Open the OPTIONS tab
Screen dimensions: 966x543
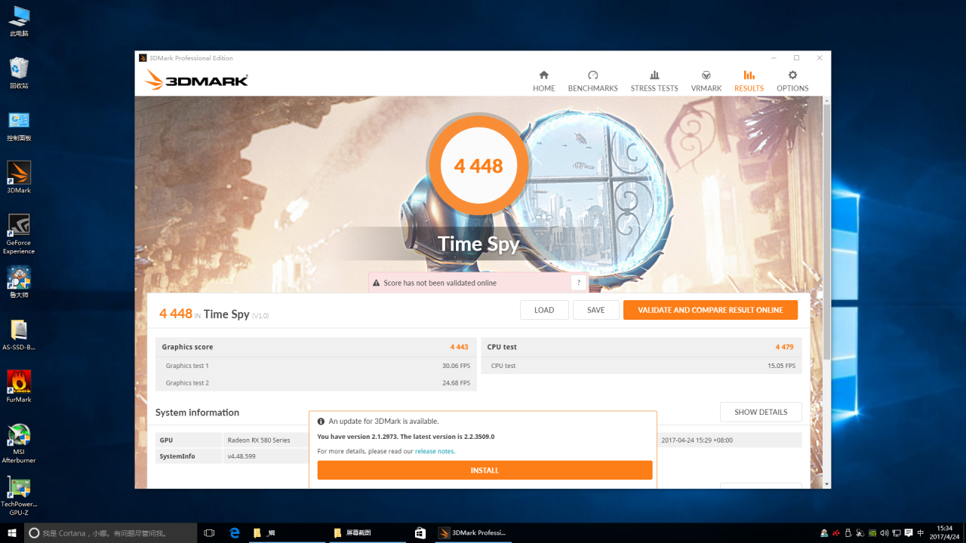coord(792,81)
